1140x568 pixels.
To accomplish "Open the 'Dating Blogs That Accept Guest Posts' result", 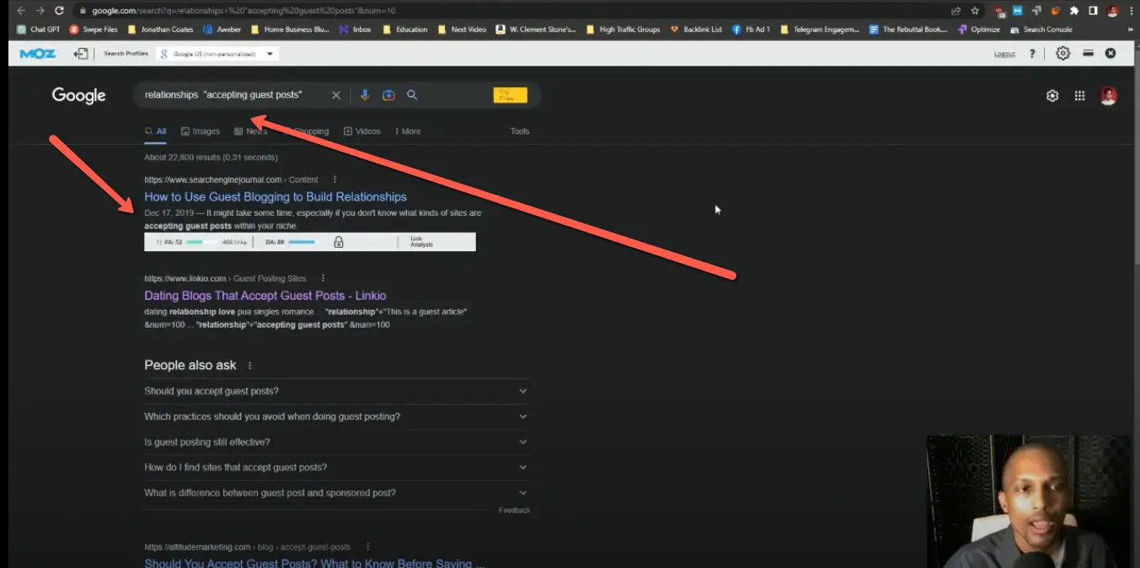I will (x=265, y=295).
